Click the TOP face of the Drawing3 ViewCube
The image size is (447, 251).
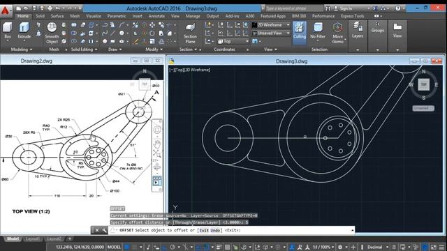(424, 84)
